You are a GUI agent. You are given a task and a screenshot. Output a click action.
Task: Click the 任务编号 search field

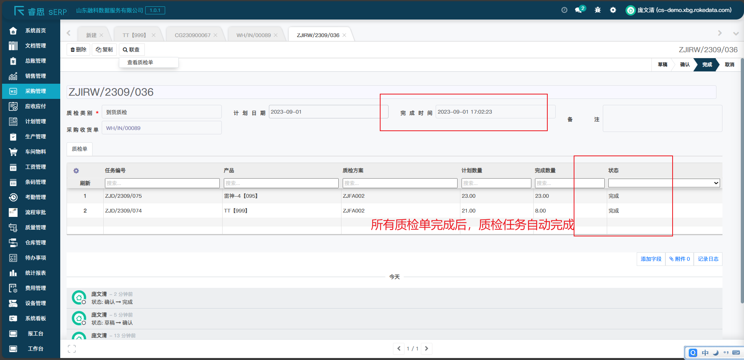coord(162,183)
